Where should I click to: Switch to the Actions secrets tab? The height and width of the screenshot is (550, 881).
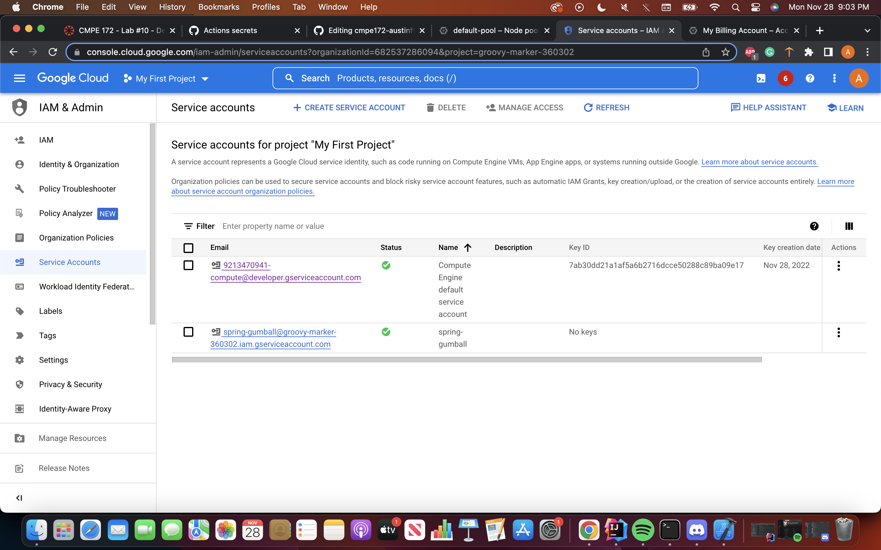click(244, 31)
